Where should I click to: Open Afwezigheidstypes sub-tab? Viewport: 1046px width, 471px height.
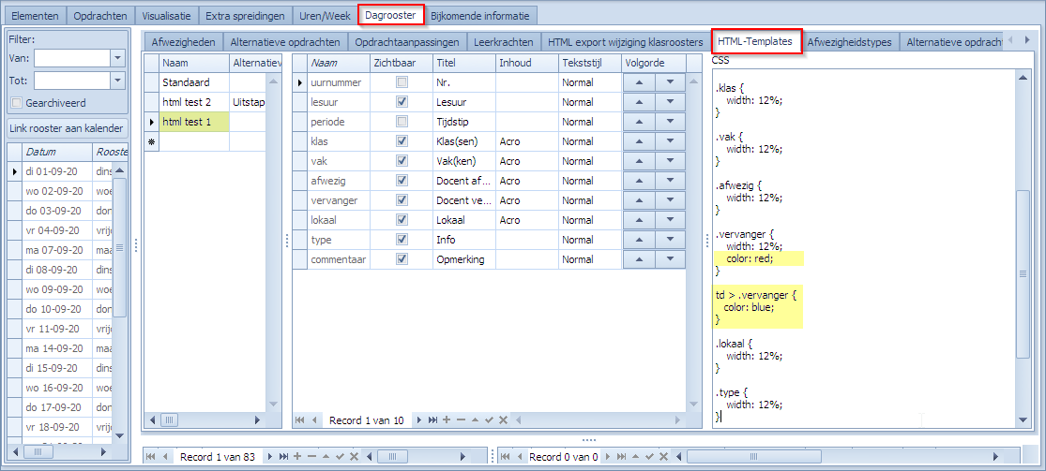click(850, 42)
